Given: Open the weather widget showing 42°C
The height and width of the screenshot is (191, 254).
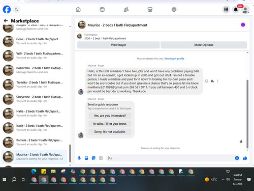Looking at the screenshot, I should (x=211, y=179).
